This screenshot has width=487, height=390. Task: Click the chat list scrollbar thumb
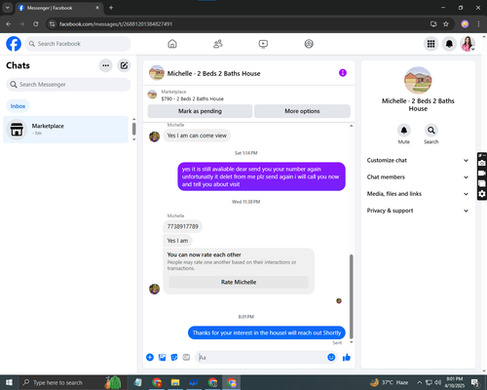pyautogui.click(x=133, y=129)
